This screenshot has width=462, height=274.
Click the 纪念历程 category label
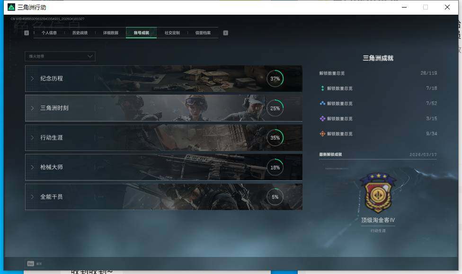[x=52, y=79]
